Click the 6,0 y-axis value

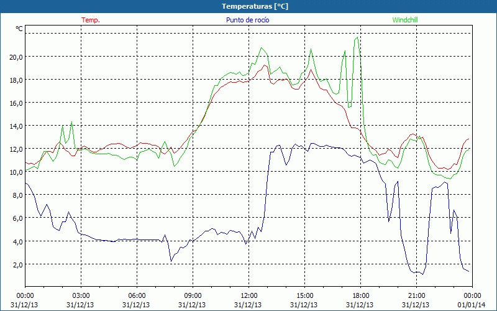[18, 218]
